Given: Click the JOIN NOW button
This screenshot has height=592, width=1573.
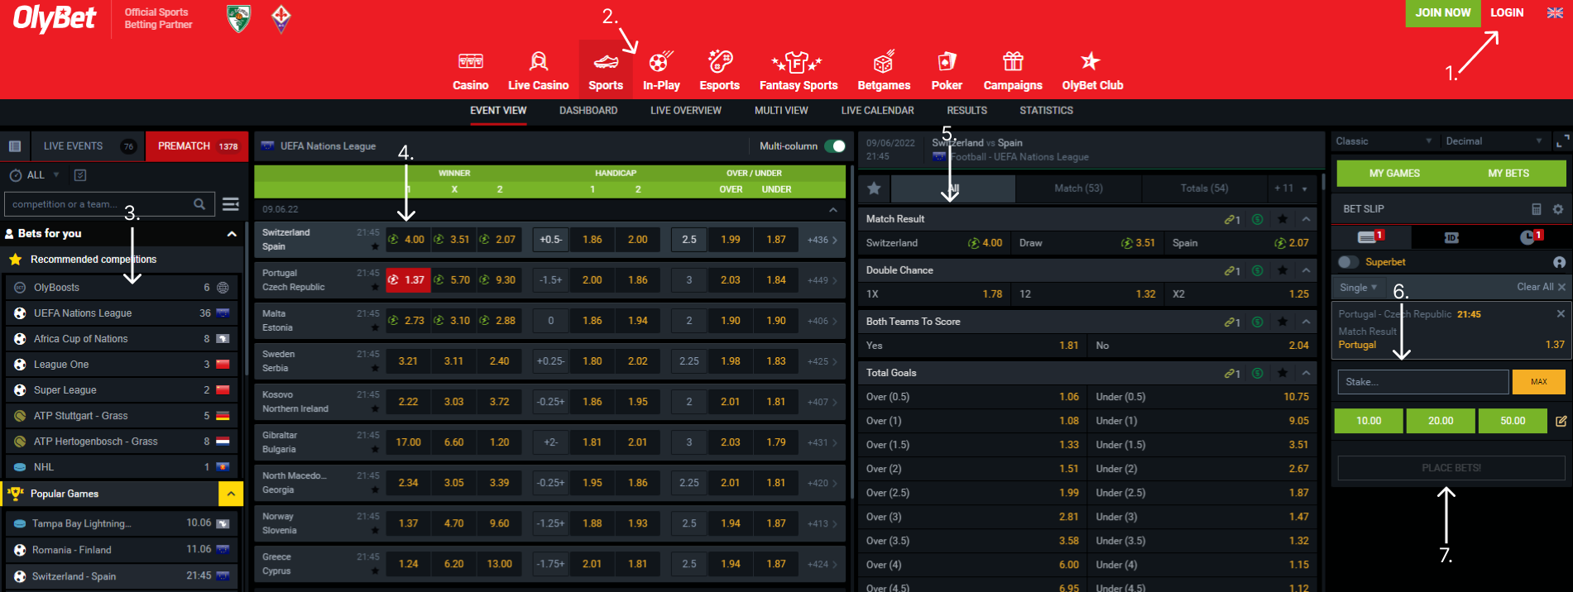Looking at the screenshot, I should (1442, 13).
